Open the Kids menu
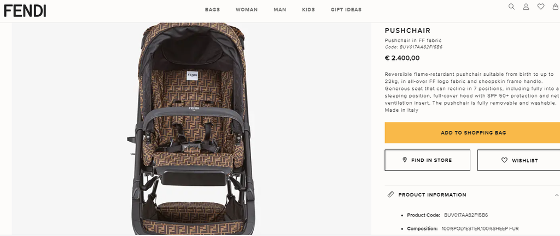Image resolution: width=560 pixels, height=236 pixels. click(308, 10)
